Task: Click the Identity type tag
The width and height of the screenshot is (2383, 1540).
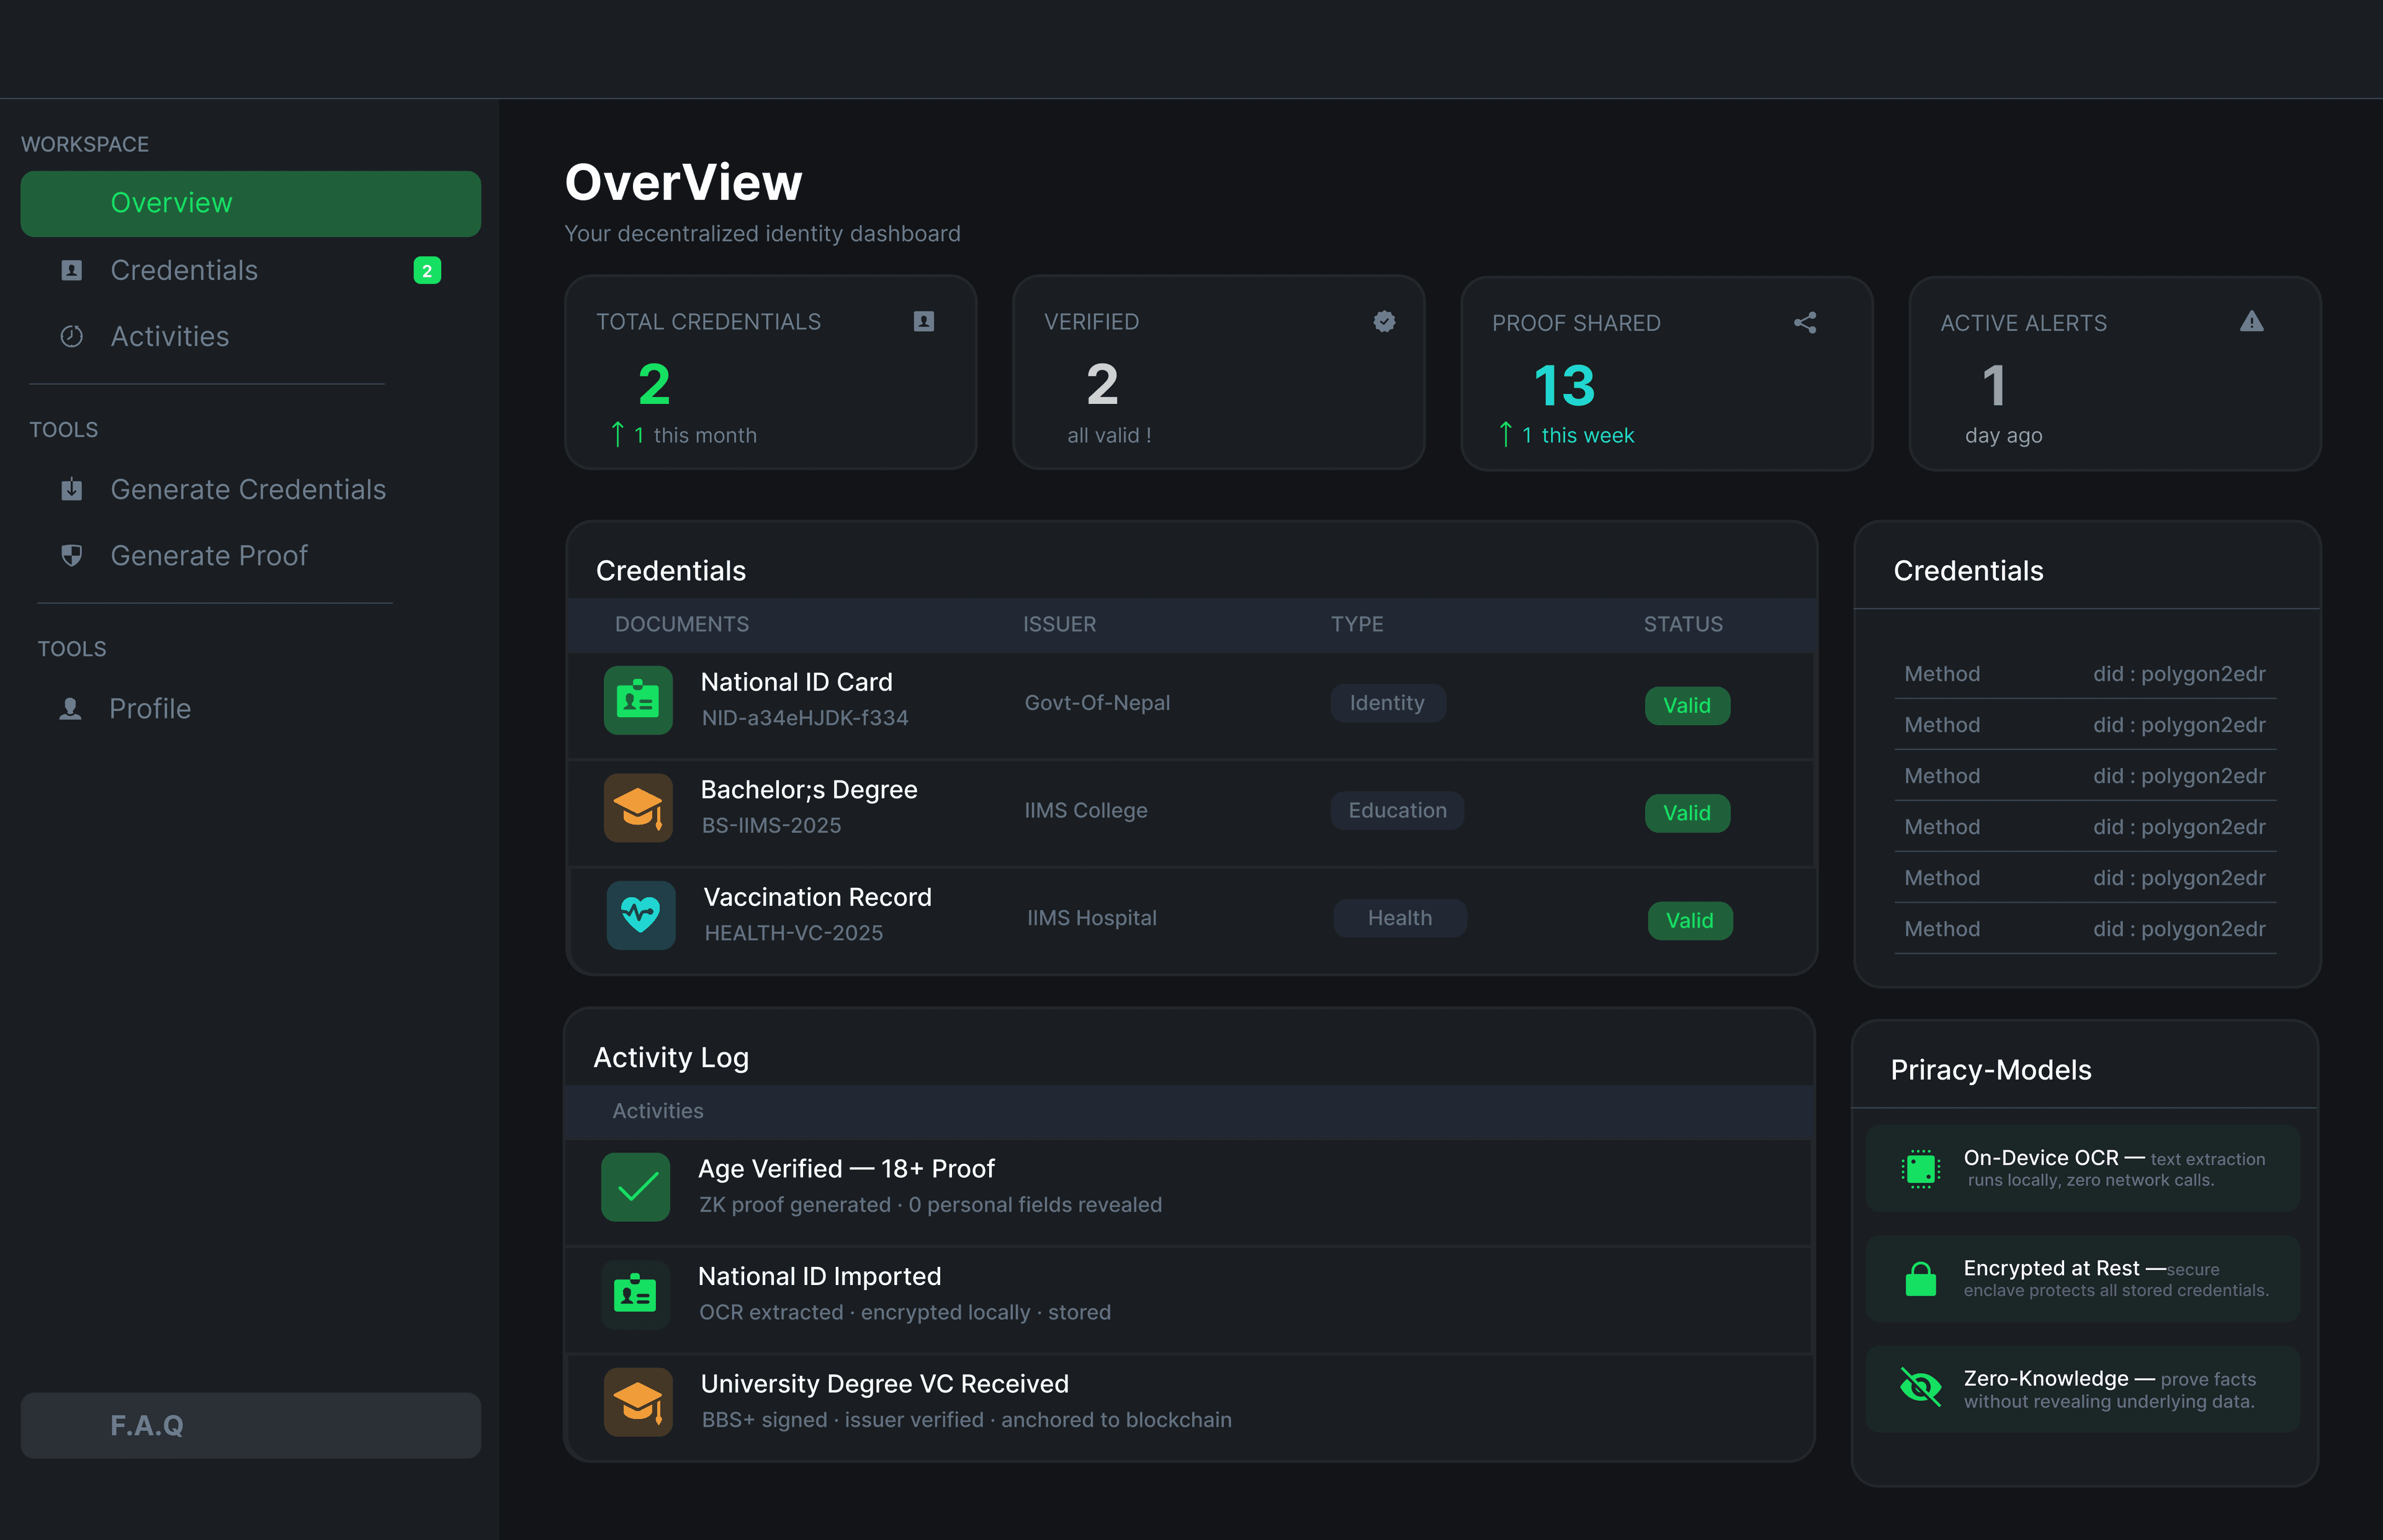Action: pos(1388,703)
